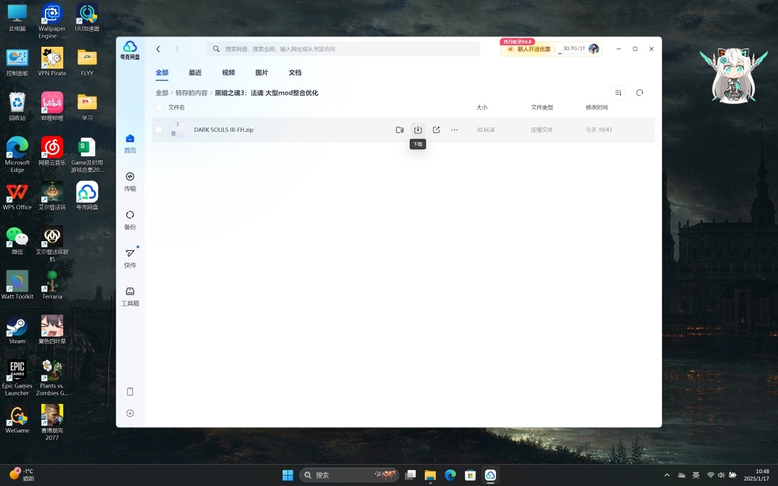Click the 压缩文件 file type cell

pos(542,129)
